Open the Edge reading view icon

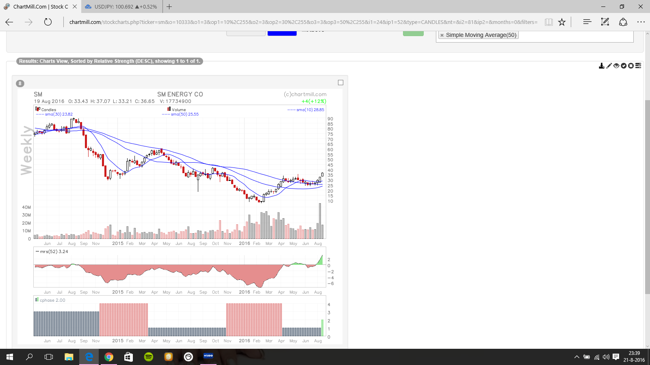(x=548, y=22)
